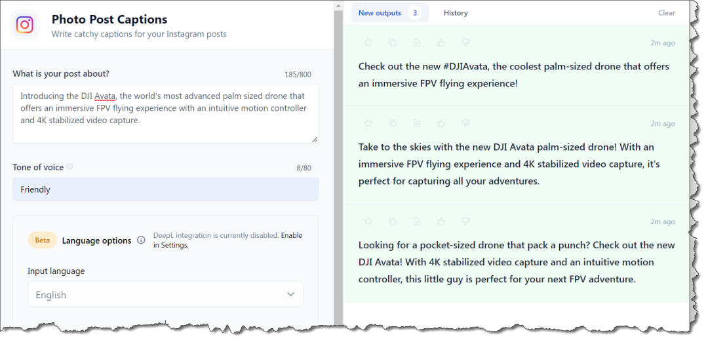Follow the Enable in Settings link
Viewport: 708px width, 342px height.
[x=292, y=236]
